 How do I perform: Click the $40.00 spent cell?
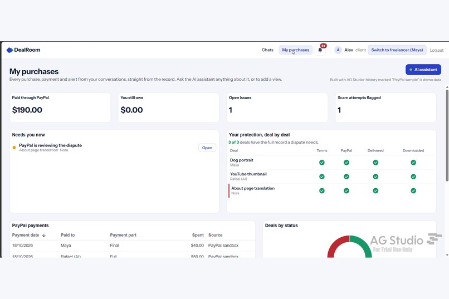coord(197,246)
